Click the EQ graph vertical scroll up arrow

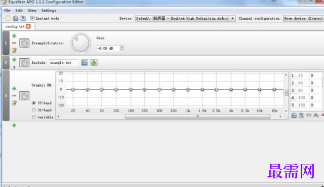(x=286, y=74)
